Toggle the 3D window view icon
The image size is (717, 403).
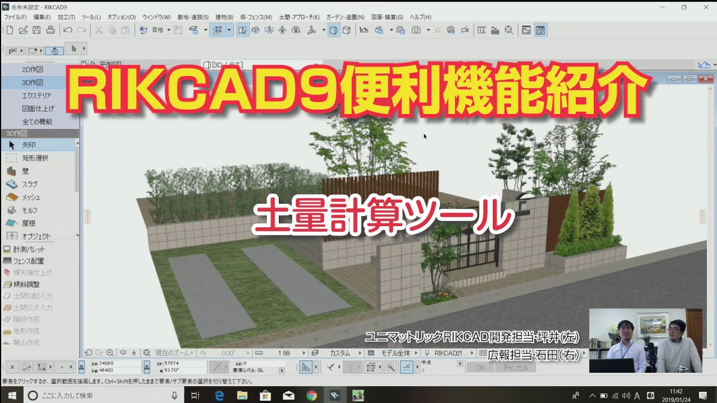[540, 30]
